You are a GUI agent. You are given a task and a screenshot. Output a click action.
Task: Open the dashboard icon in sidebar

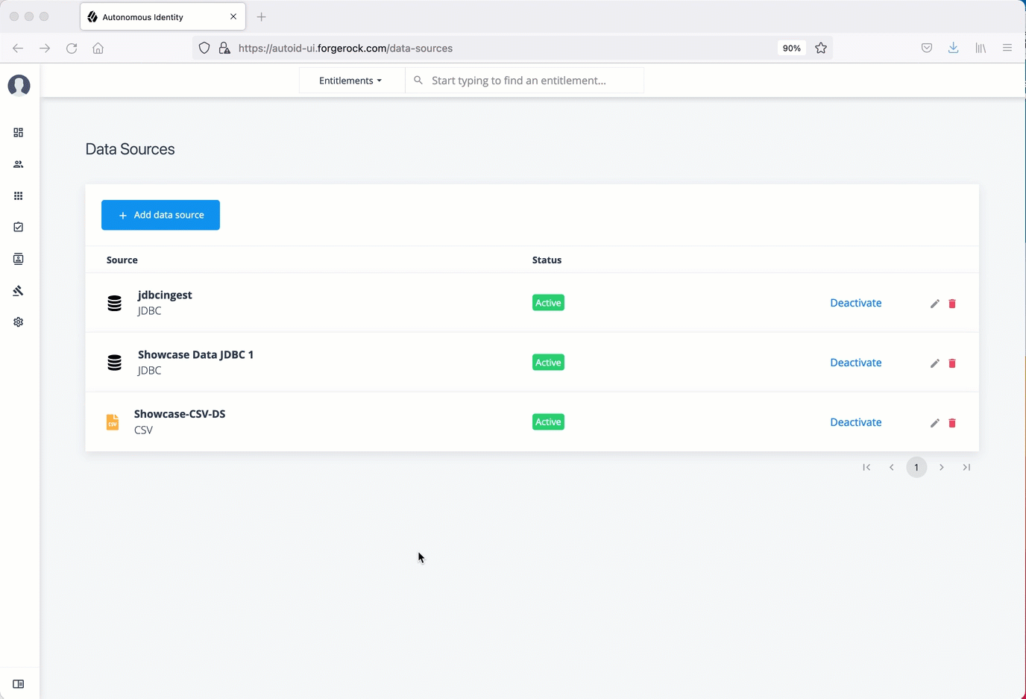click(19, 133)
